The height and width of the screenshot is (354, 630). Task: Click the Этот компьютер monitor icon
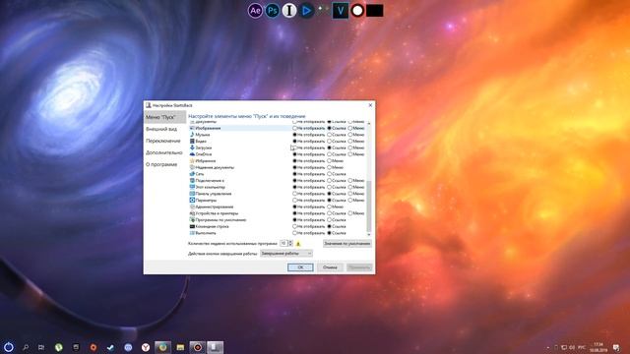[x=192, y=187]
